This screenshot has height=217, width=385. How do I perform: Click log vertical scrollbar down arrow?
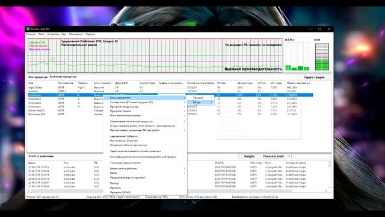pos(330,187)
